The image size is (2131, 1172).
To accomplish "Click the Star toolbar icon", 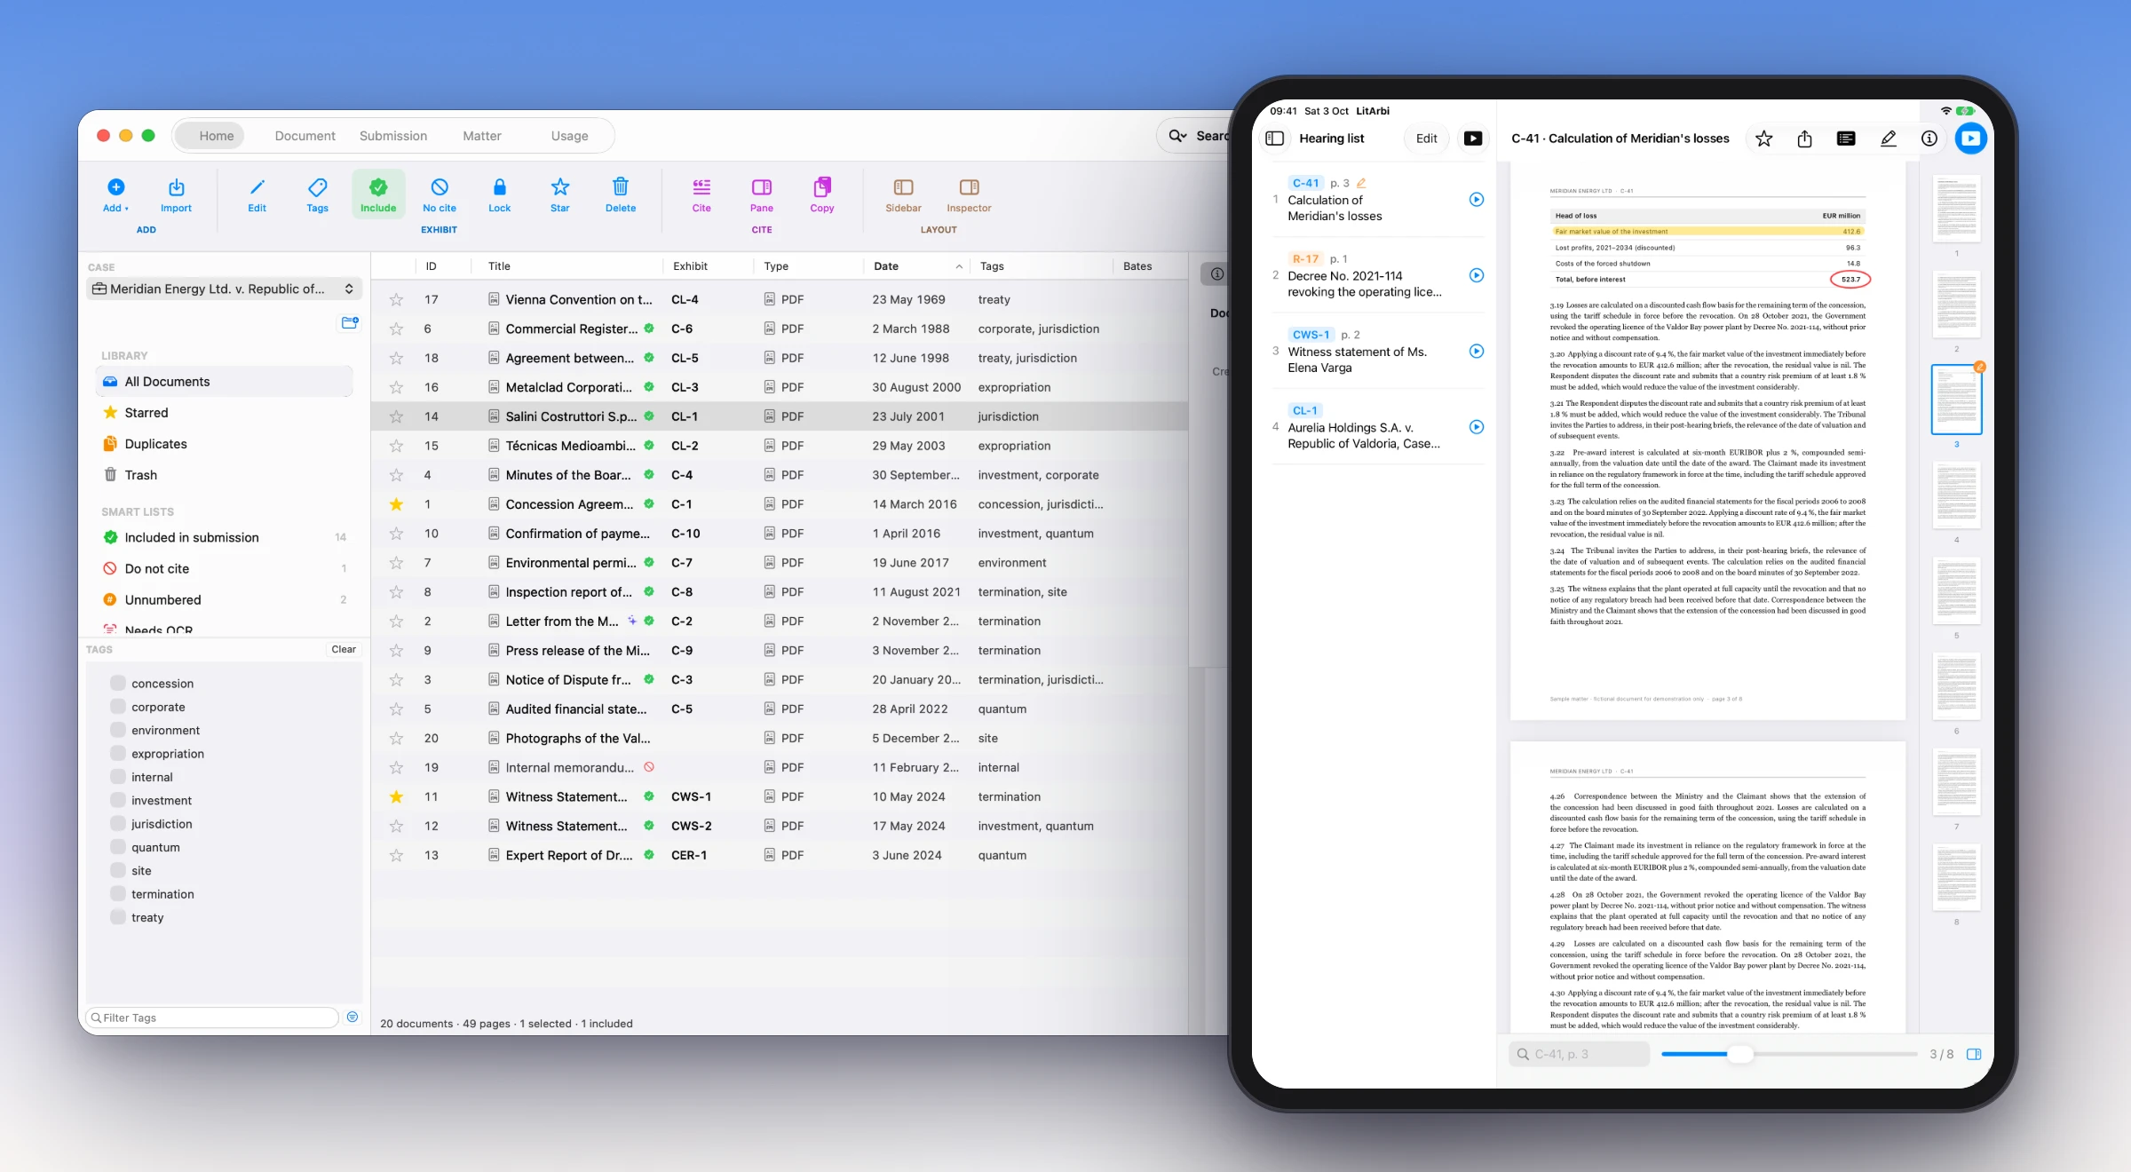I will (x=559, y=194).
